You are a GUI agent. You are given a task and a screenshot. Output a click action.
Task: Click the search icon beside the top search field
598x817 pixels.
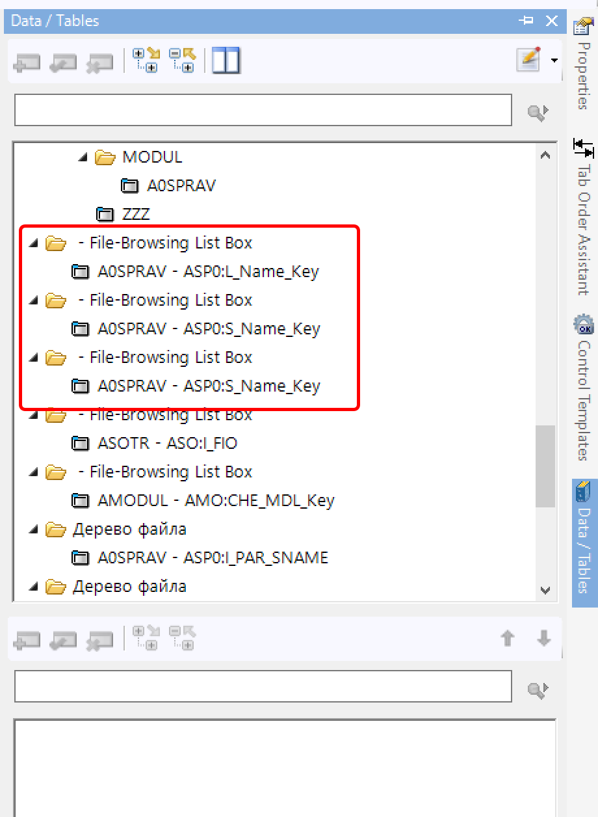pos(538,112)
